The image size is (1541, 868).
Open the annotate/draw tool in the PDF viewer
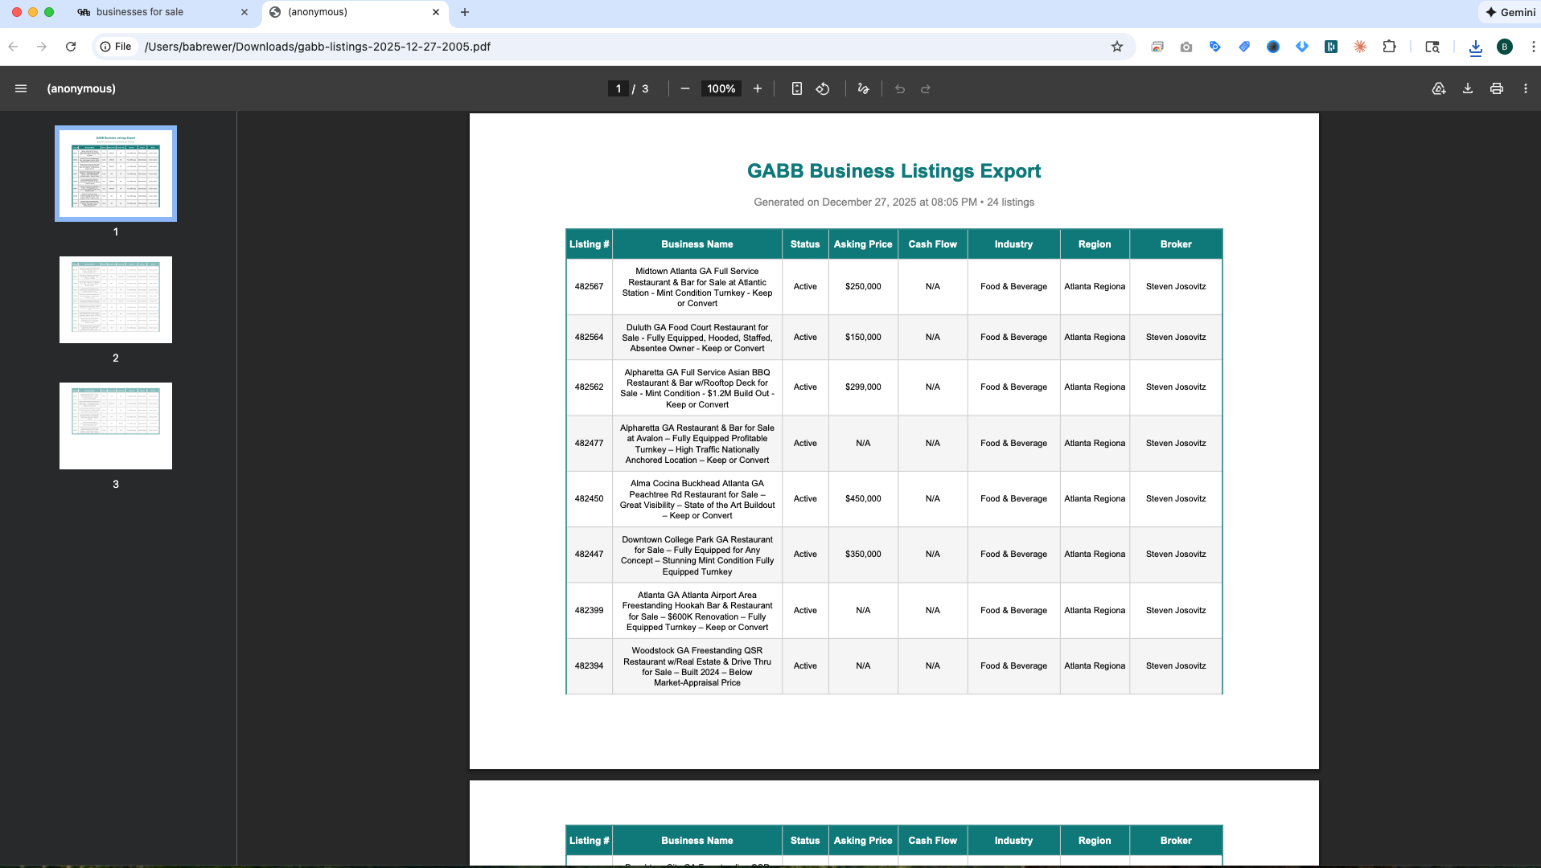click(x=862, y=88)
